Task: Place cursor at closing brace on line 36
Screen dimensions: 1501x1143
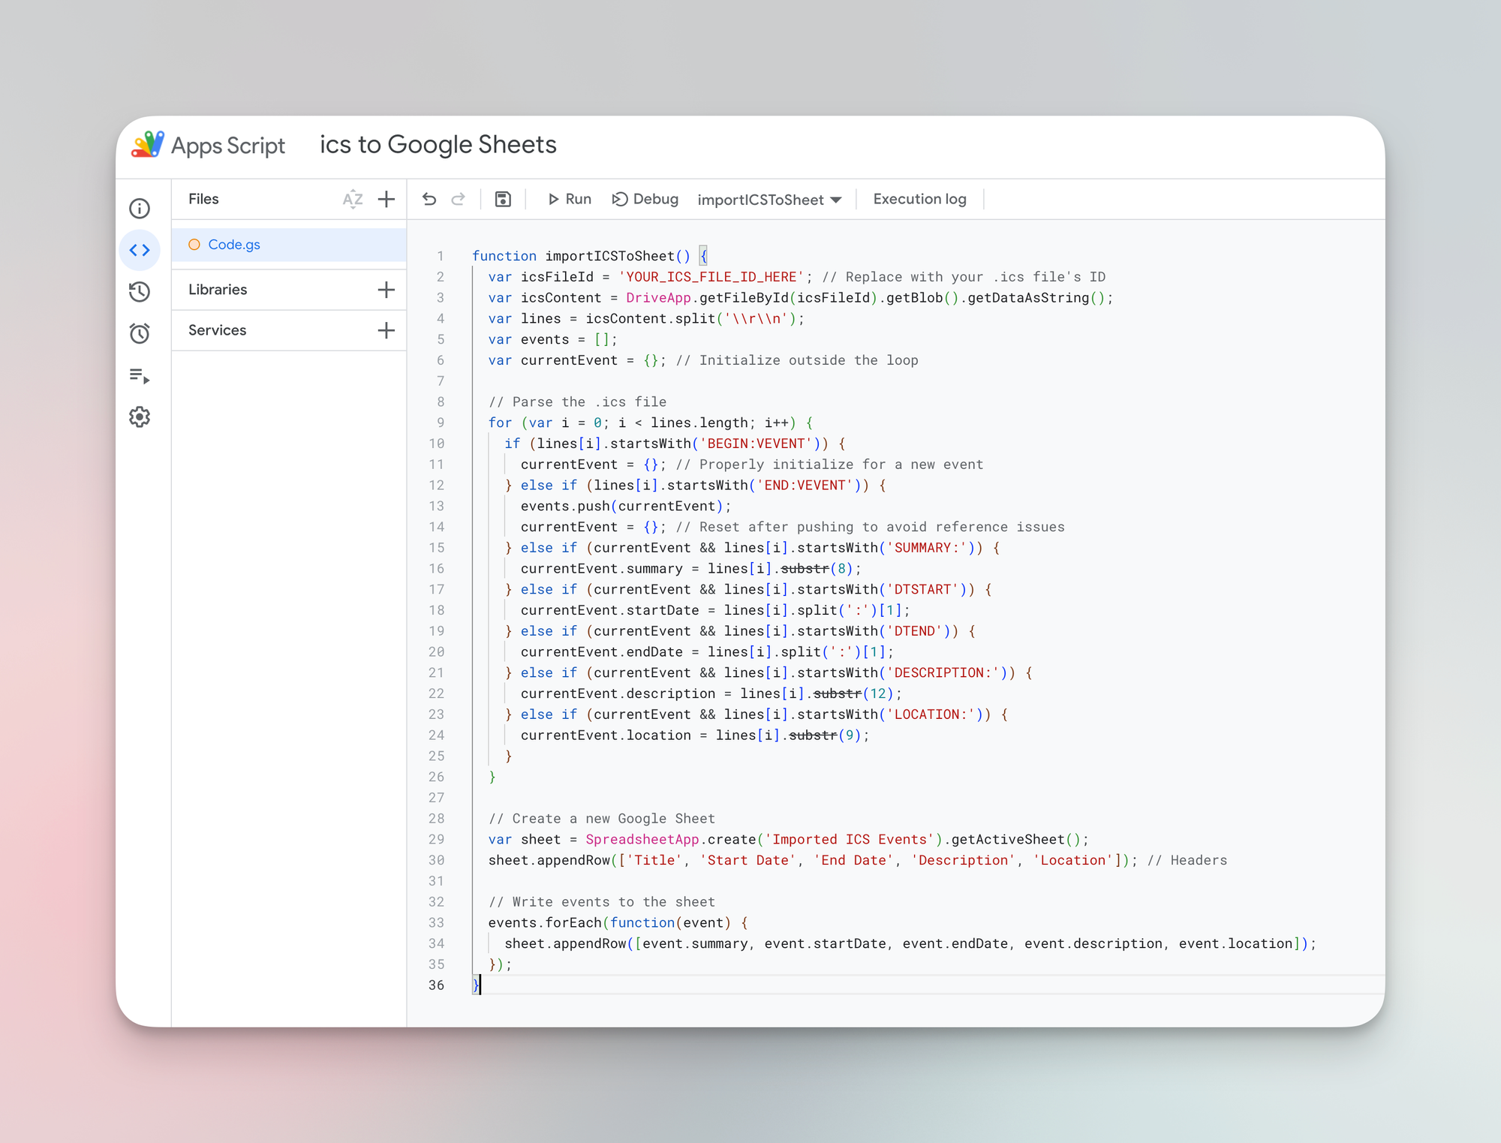Action: point(476,985)
